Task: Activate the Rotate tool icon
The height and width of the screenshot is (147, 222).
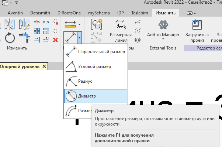Action: 10,38
